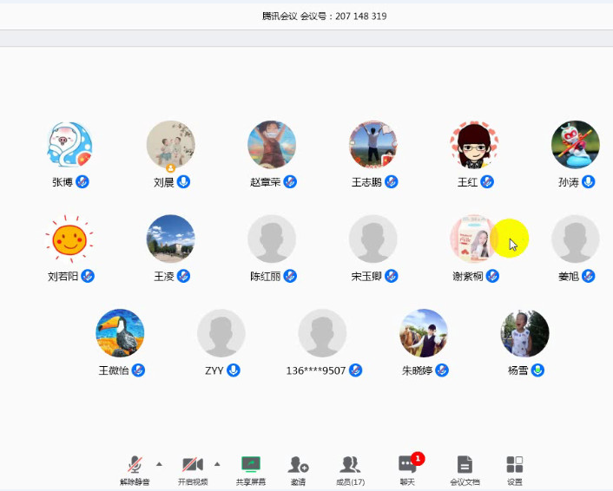The height and width of the screenshot is (491, 613).
Task: Open the 聊天 chat with unread badge
Action: [407, 465]
